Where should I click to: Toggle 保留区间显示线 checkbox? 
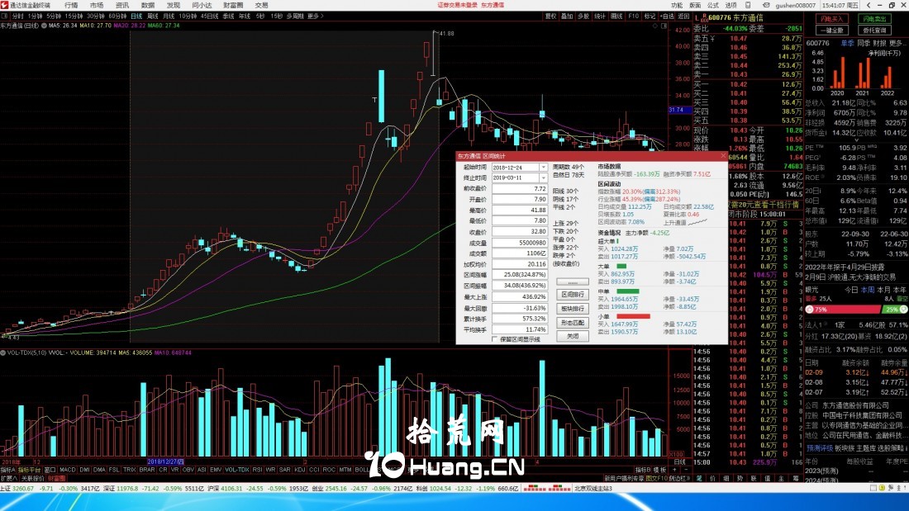pyautogui.click(x=494, y=339)
